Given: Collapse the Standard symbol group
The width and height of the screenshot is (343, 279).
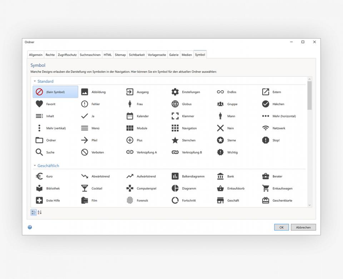Looking at the screenshot, I should [35, 81].
